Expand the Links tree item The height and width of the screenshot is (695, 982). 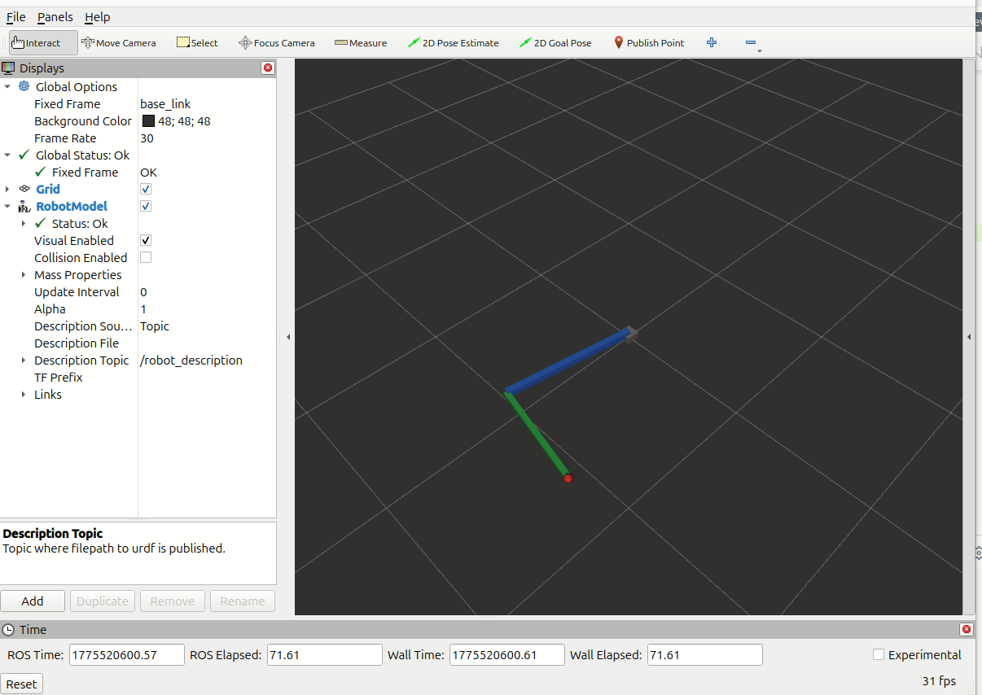[24, 395]
